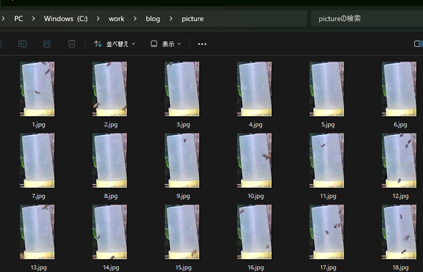Expand chevron after Windows (C:) breadcrumb
The height and width of the screenshot is (272, 423).
(98, 19)
